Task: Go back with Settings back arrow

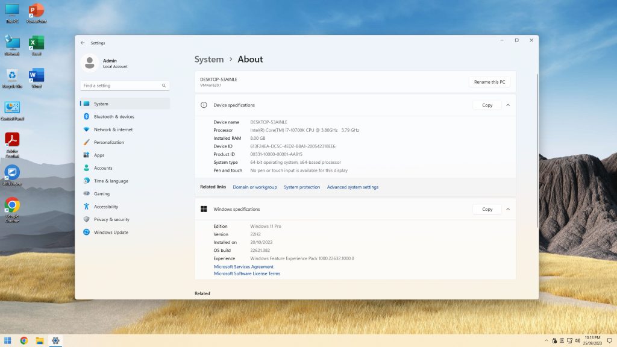Action: [83, 43]
